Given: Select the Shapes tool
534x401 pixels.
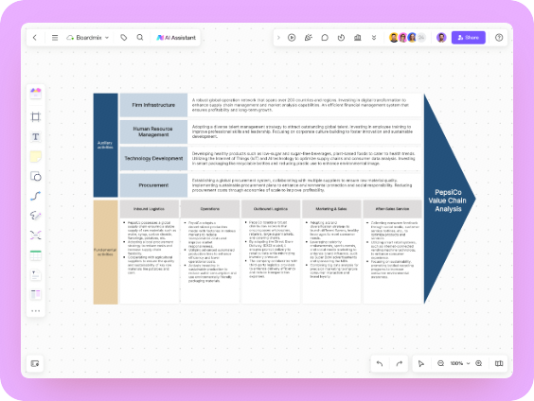Looking at the screenshot, I should (35, 176).
